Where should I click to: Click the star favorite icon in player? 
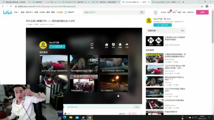pos(120,45)
